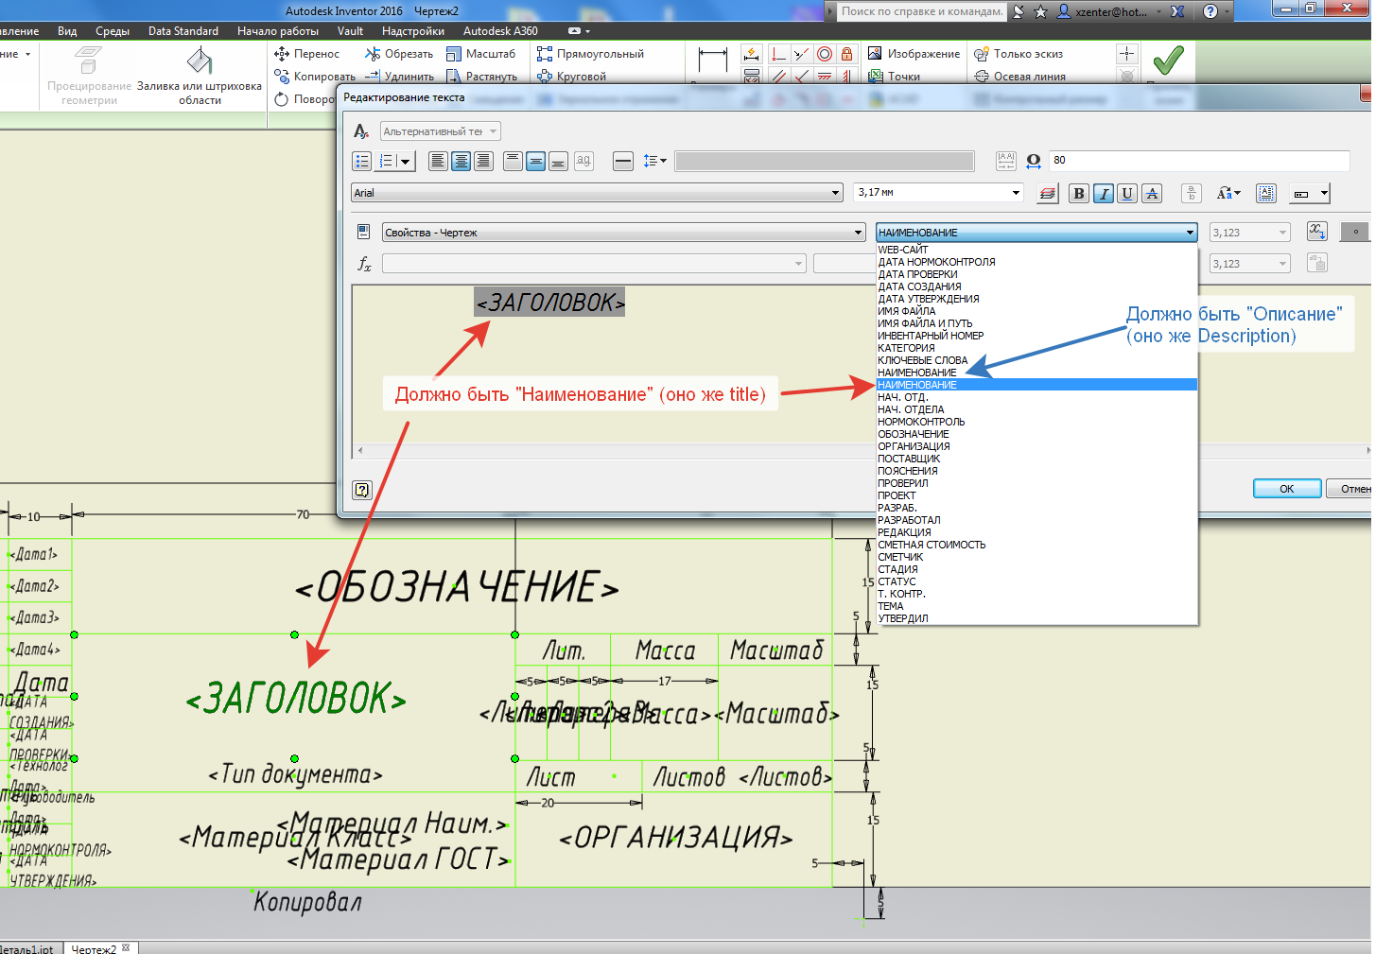Click Заливка или штриховка области tool

tap(200, 76)
